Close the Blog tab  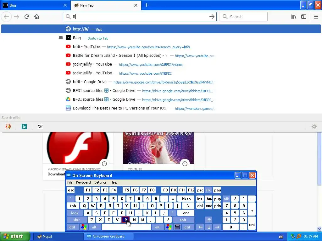coord(65,5)
